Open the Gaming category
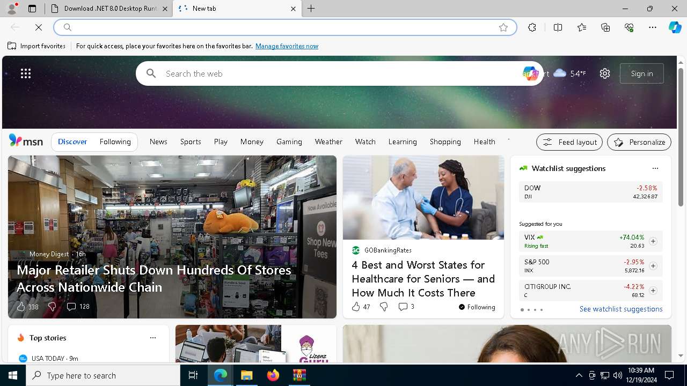 [289, 142]
